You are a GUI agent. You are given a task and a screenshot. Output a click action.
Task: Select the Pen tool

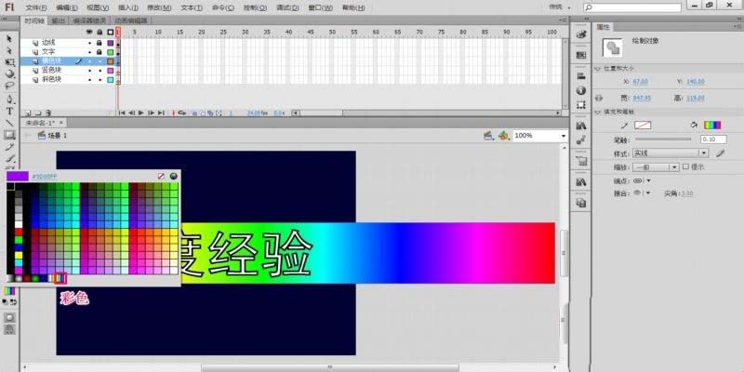point(9,100)
